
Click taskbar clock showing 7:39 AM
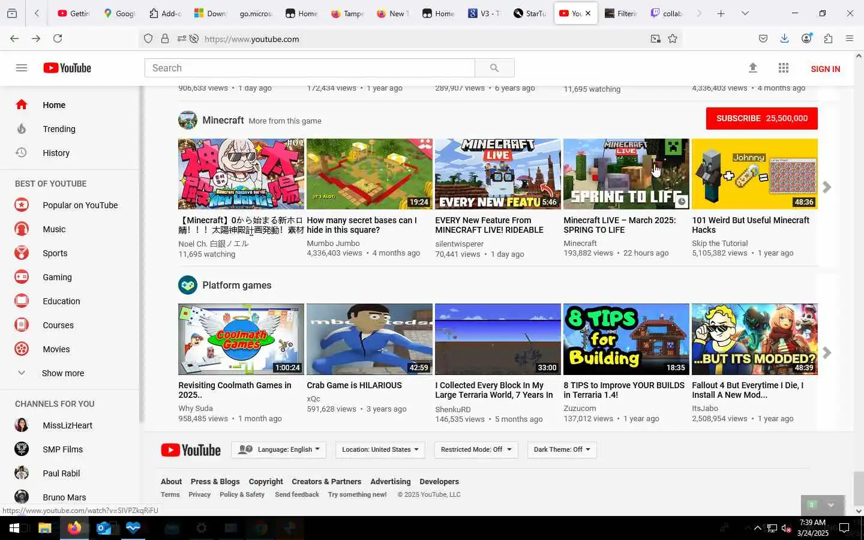813,528
